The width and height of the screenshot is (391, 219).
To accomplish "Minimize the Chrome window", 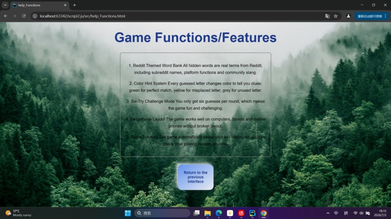I will coord(362,5).
